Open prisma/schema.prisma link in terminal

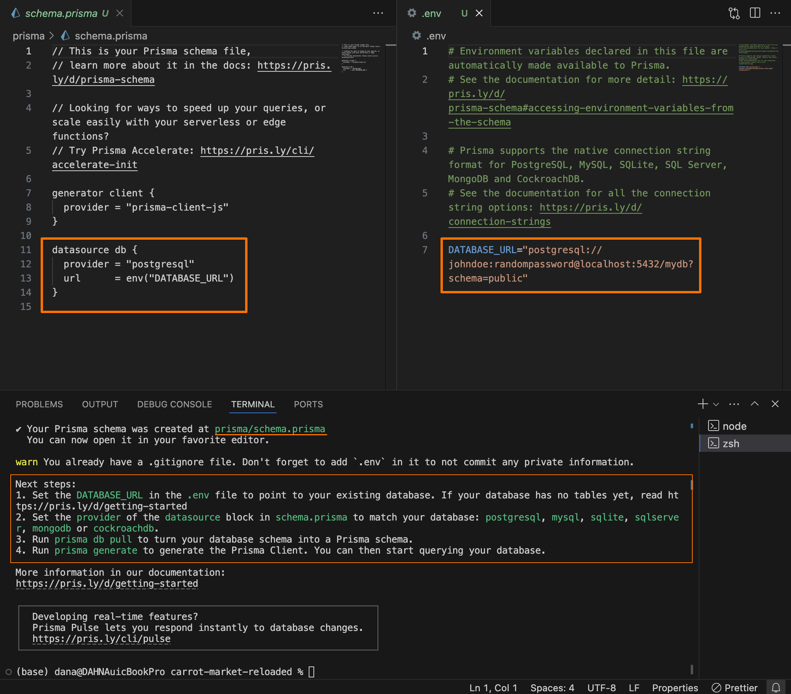270,429
